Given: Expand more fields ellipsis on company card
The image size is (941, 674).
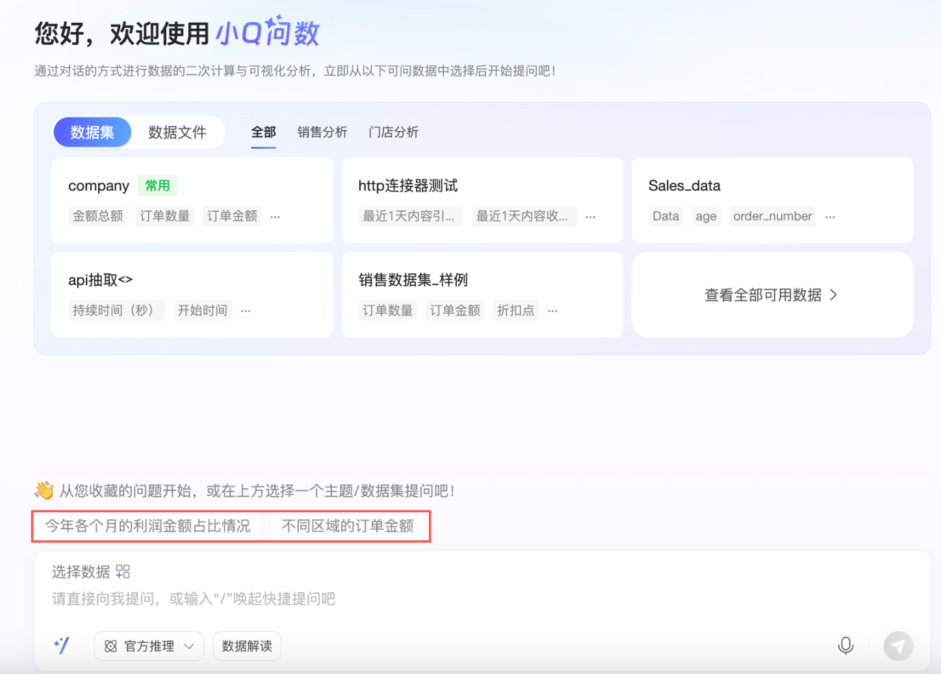Looking at the screenshot, I should point(275,217).
